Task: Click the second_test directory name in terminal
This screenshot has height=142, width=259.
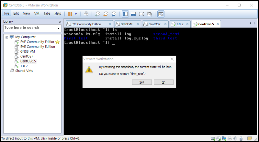Action: click(166, 34)
